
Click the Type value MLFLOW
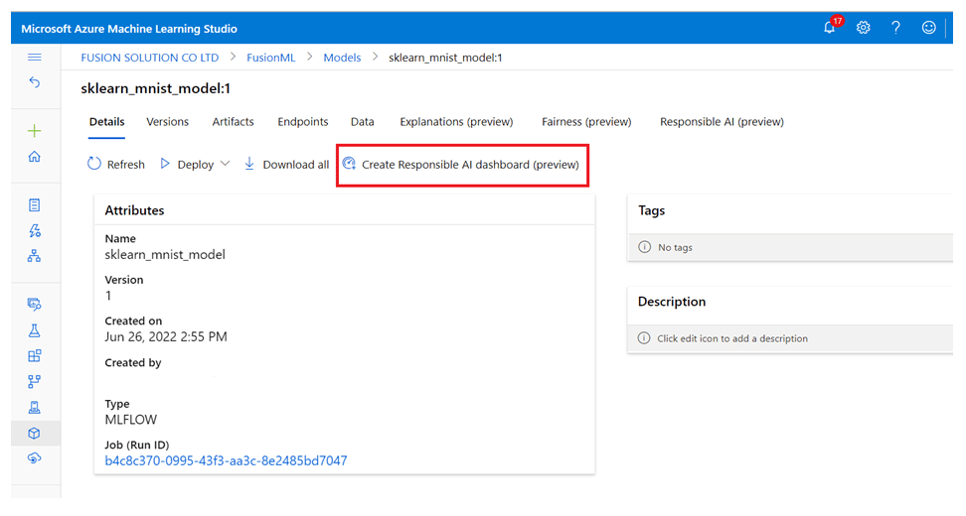(x=130, y=420)
